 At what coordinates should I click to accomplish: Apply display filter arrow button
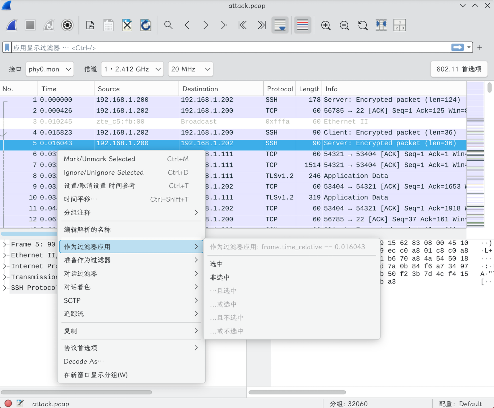457,47
